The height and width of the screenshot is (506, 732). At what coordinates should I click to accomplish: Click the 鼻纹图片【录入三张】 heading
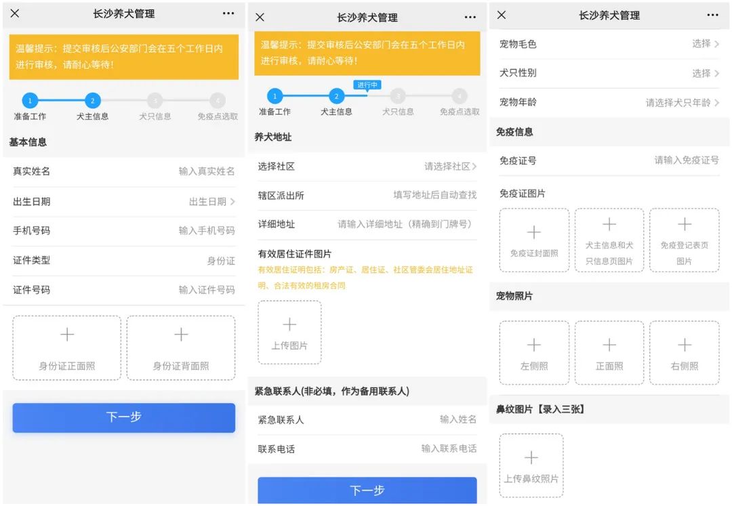pyautogui.click(x=540, y=409)
